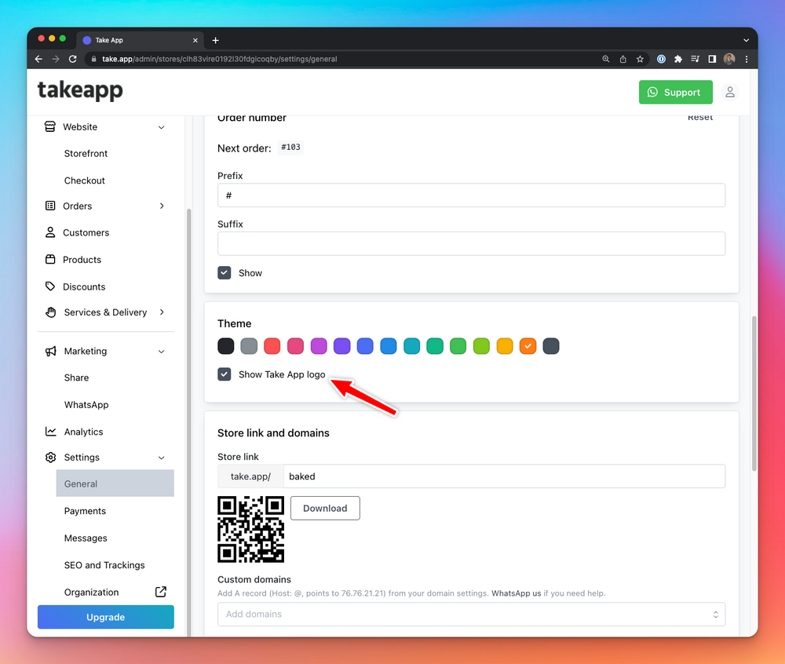Open Organization external link icon
This screenshot has width=785, height=664.
point(161,592)
